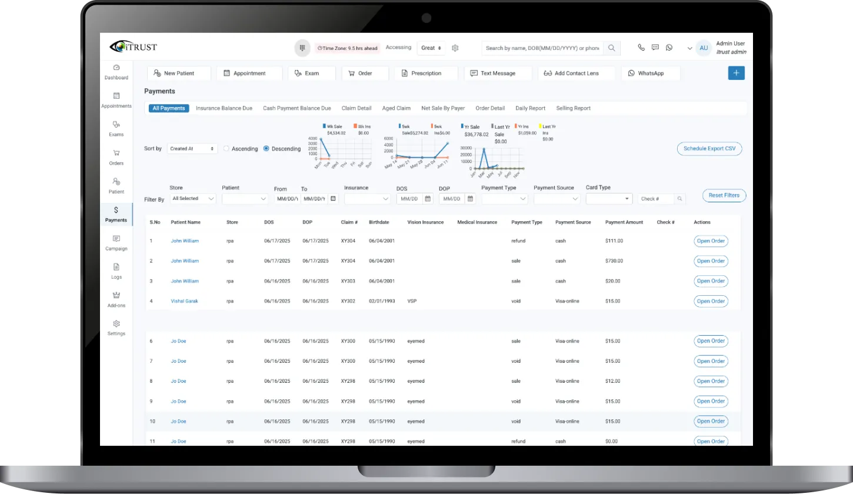The image size is (853, 494).
Task: Click the search magnifier button
Action: [612, 48]
